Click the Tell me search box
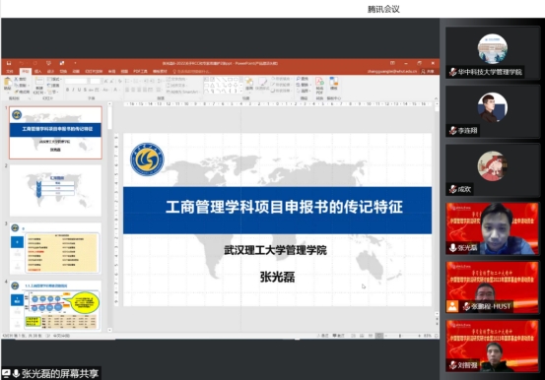This screenshot has height=380, width=545. [190, 71]
